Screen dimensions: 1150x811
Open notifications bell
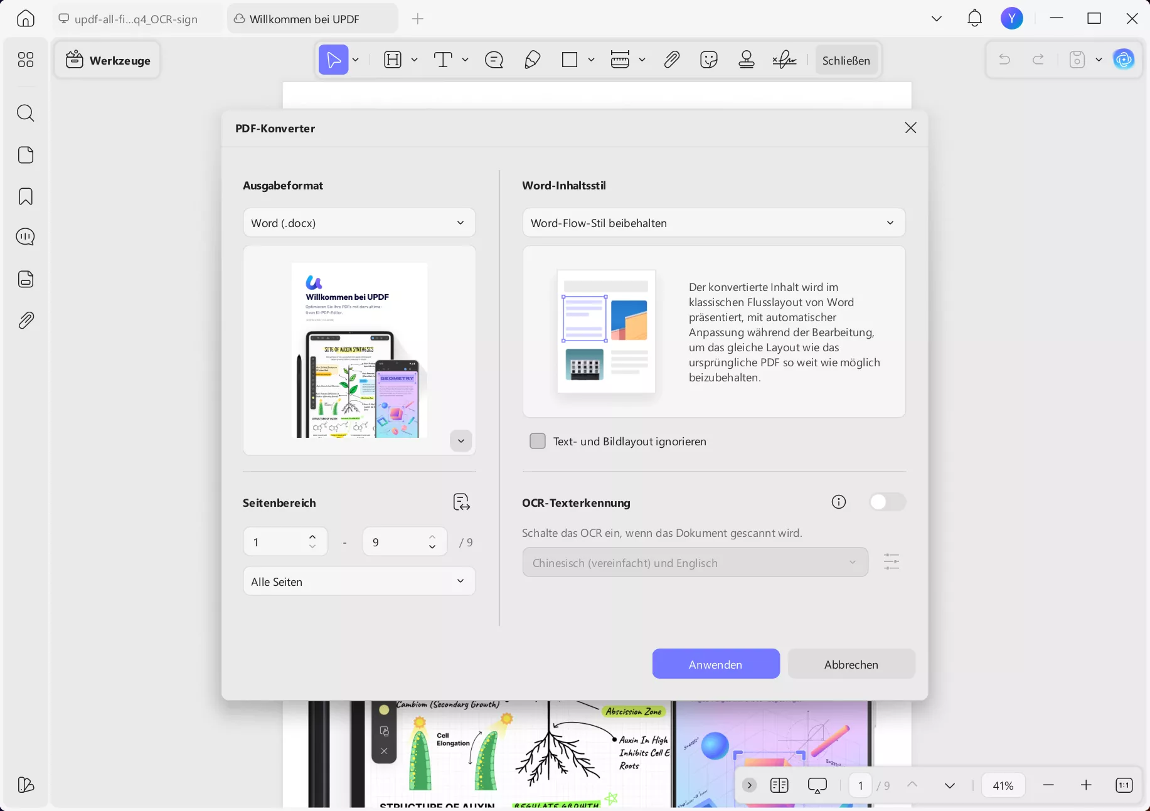pos(974,18)
